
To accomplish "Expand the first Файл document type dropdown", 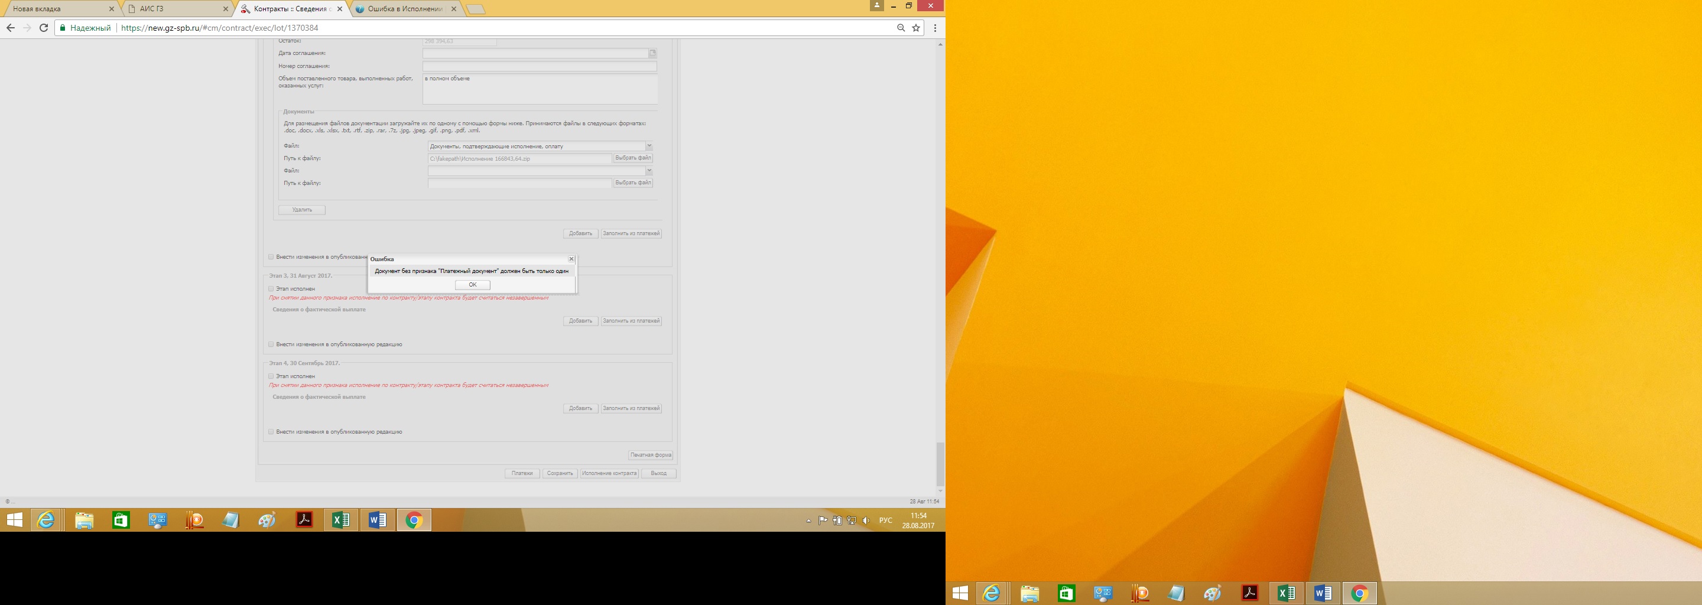I will tap(649, 146).
